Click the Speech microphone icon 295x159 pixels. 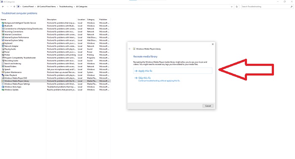3,69
